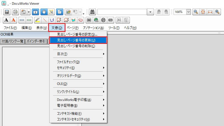This screenshot has height=126, width=224.
Task: Toggle the info view panel icon
Action: coord(35,12)
